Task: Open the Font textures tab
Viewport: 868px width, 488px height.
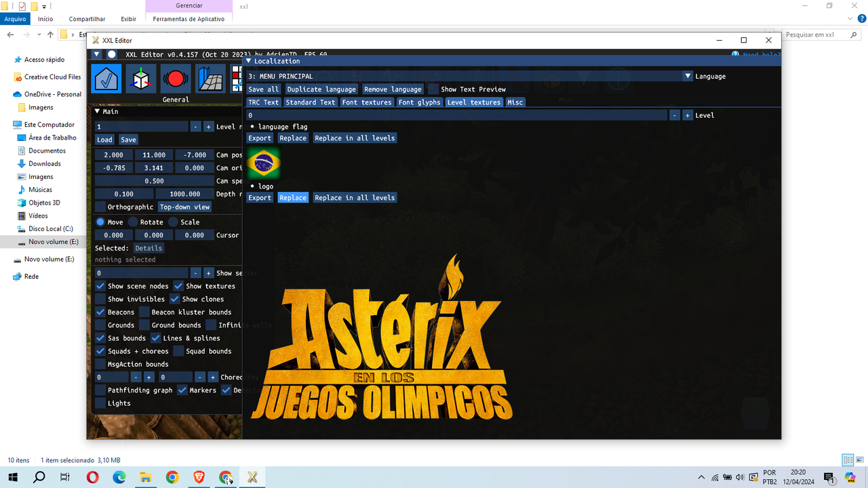Action: 367,102
